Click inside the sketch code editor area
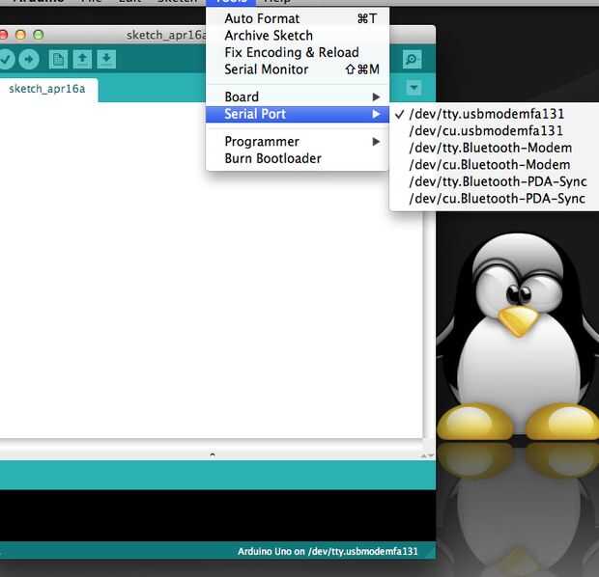 point(211,270)
